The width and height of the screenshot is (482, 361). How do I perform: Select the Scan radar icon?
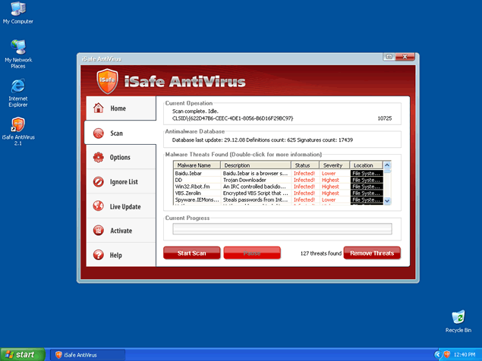(98, 133)
